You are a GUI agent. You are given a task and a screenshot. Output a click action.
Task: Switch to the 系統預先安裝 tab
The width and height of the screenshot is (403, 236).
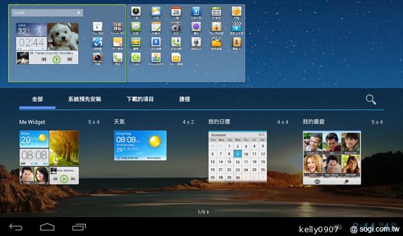pyautogui.click(x=84, y=99)
